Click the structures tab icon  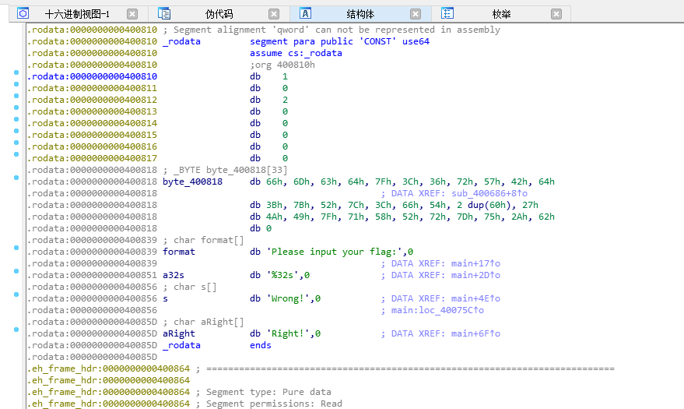click(x=306, y=13)
